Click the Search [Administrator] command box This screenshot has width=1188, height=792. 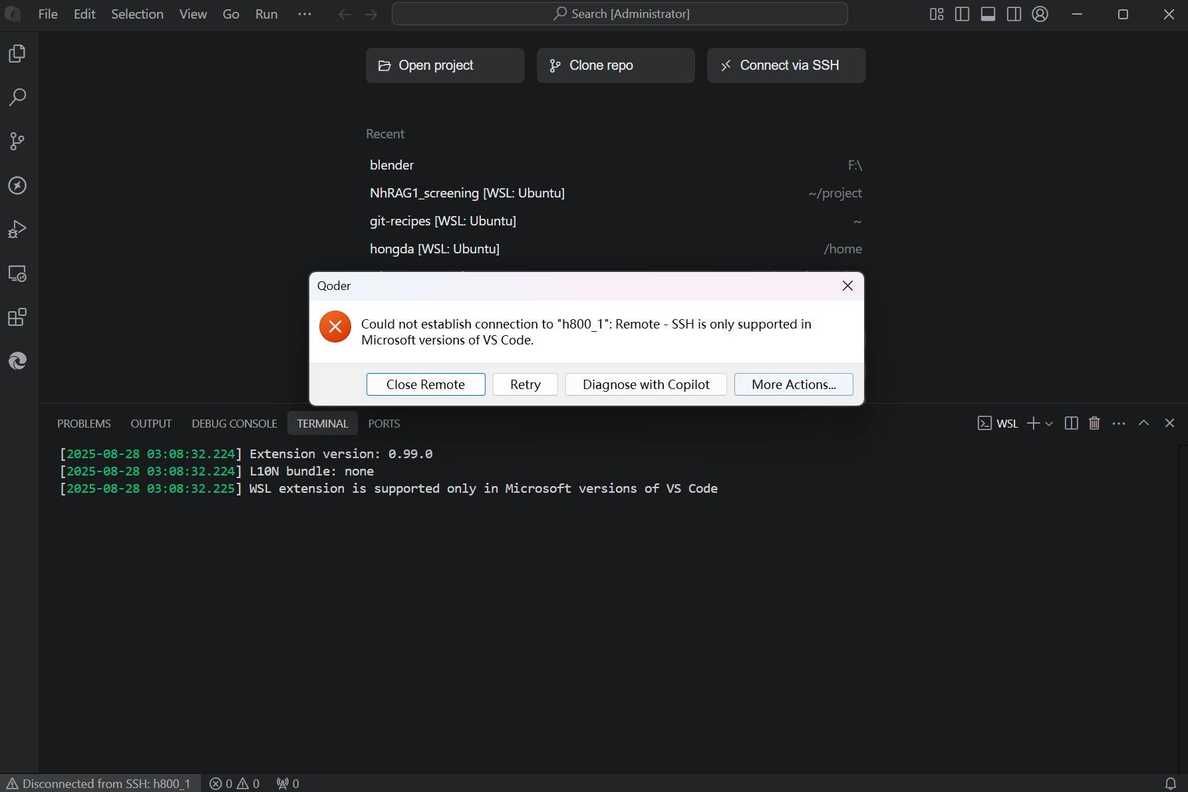(x=620, y=14)
